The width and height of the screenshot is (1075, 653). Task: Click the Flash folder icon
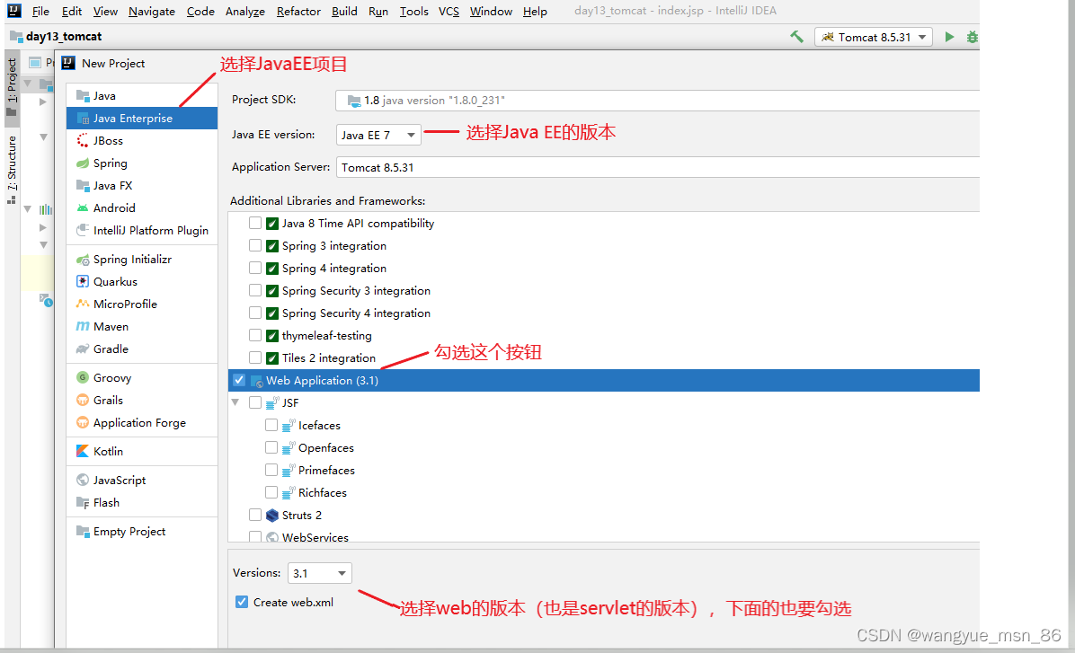point(83,502)
